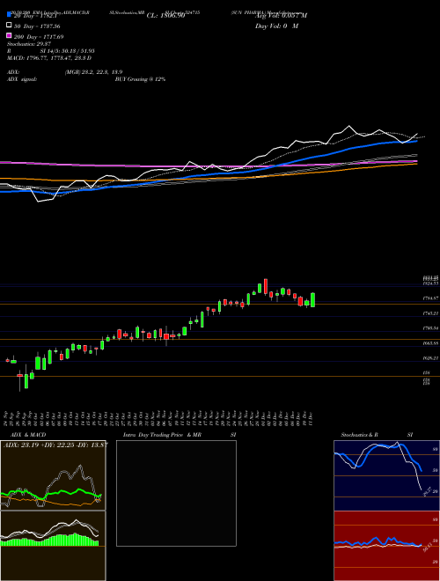Select the '200 Day = 1717.69' legend text

point(39,37)
